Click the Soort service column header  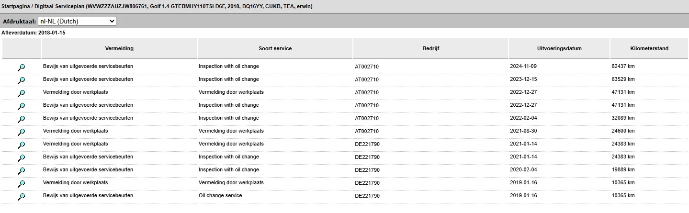275,48
